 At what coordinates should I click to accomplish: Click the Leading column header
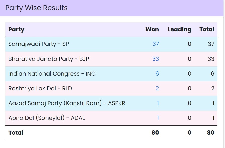click(x=179, y=30)
